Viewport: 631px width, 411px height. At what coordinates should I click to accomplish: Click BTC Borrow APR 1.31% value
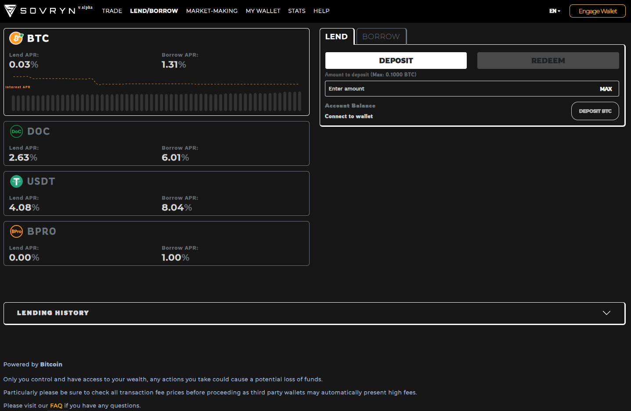[174, 64]
